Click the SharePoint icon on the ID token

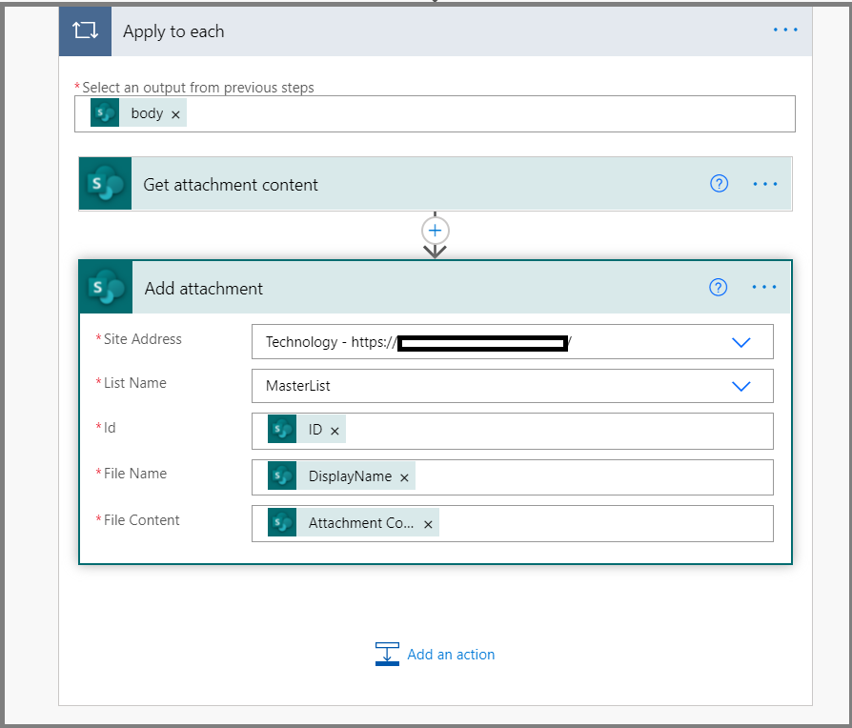282,429
